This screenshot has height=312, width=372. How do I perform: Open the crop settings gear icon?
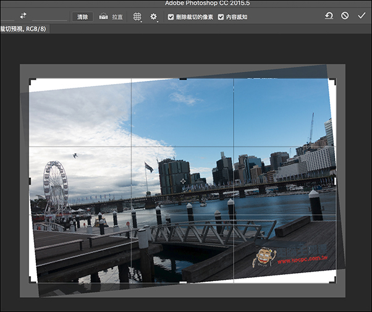coord(153,17)
